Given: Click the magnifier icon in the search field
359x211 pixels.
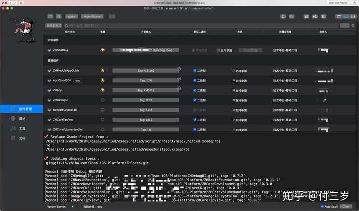Looking at the screenshot, I should (x=66, y=26).
